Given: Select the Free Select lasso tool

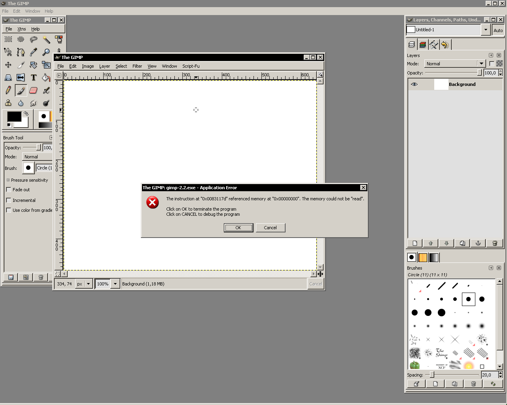Looking at the screenshot, I should pyautogui.click(x=34, y=39).
